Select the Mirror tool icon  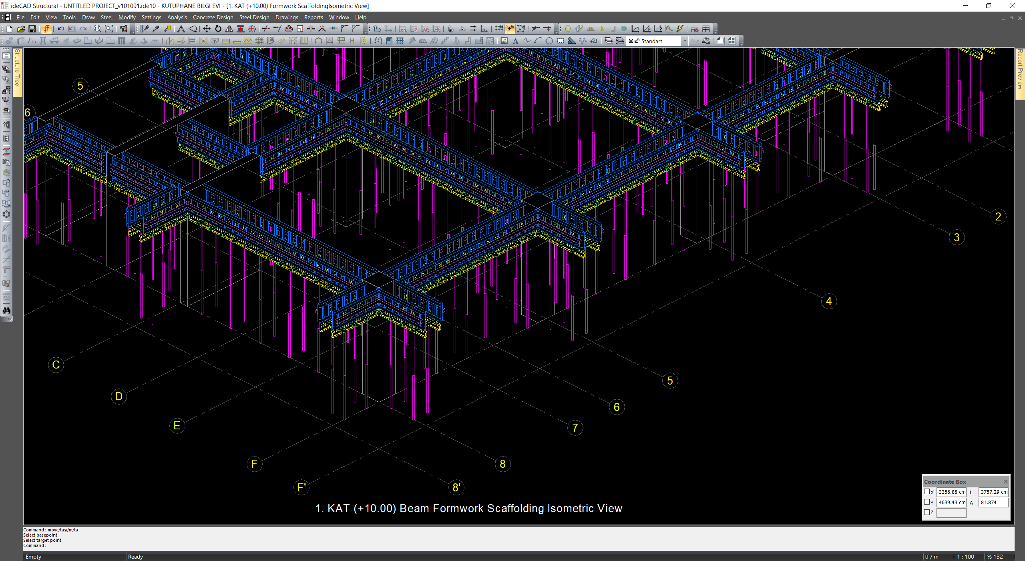point(229,29)
